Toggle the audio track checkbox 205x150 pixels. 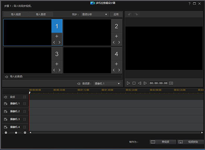pos(25,97)
